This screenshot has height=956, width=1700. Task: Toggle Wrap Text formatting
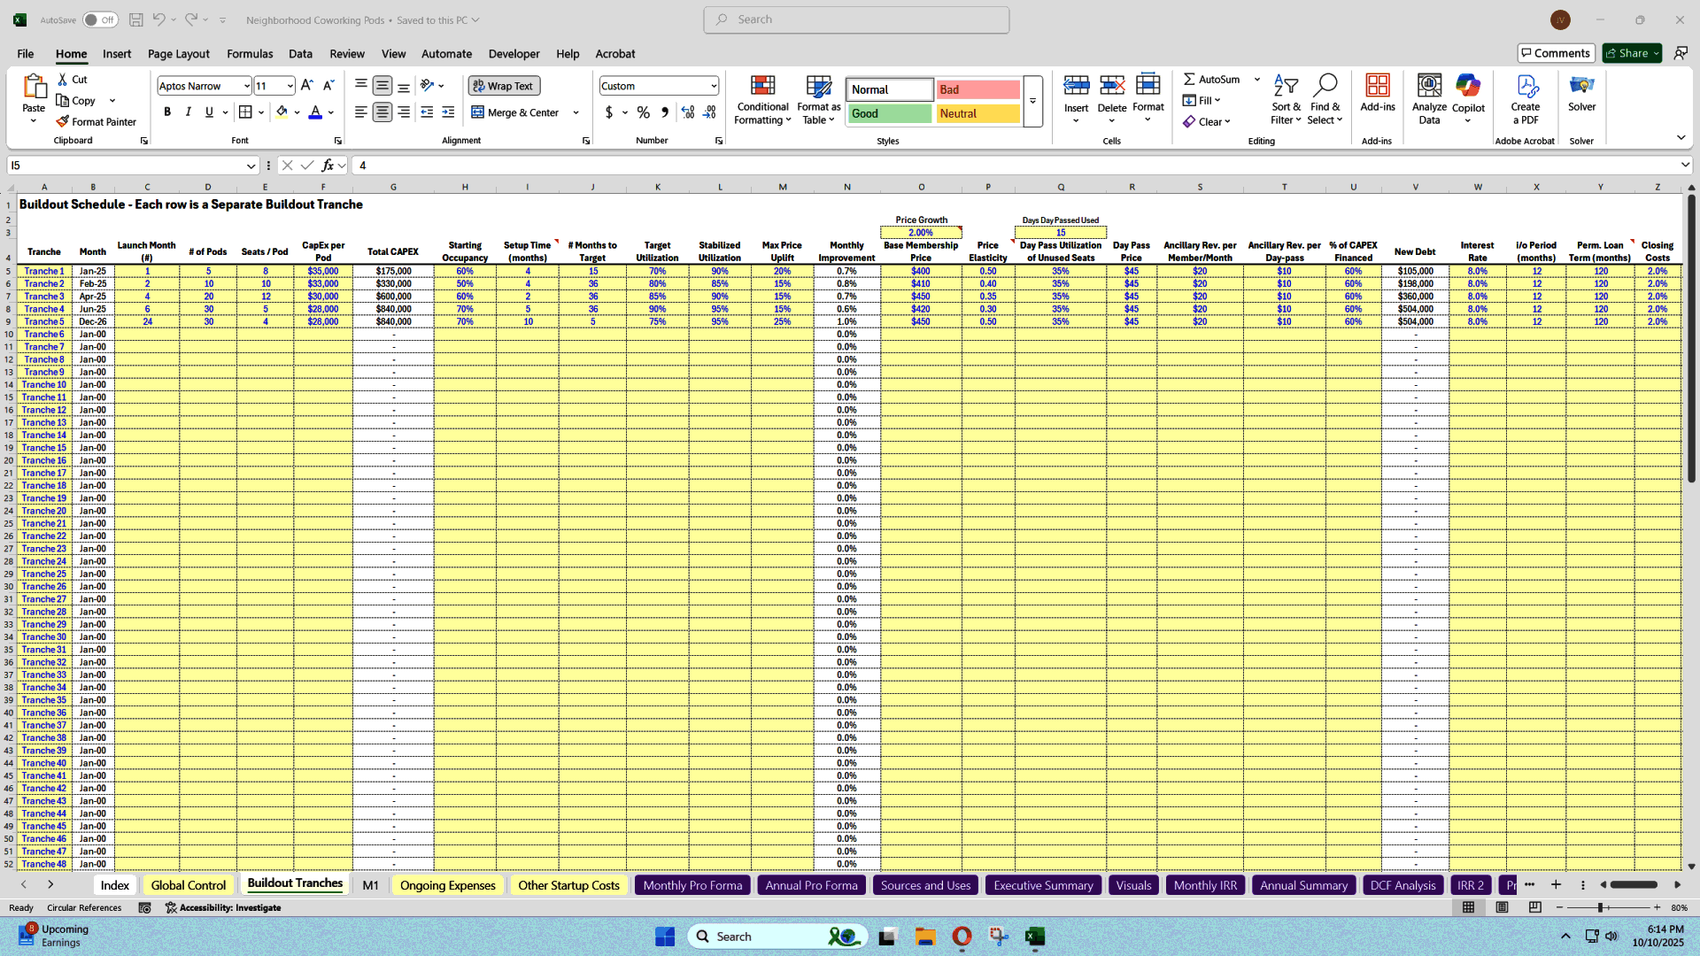click(x=504, y=86)
